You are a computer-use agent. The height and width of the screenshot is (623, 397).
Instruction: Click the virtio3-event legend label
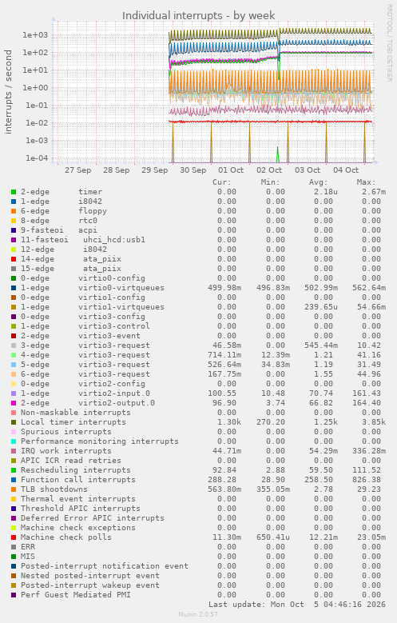[109, 336]
